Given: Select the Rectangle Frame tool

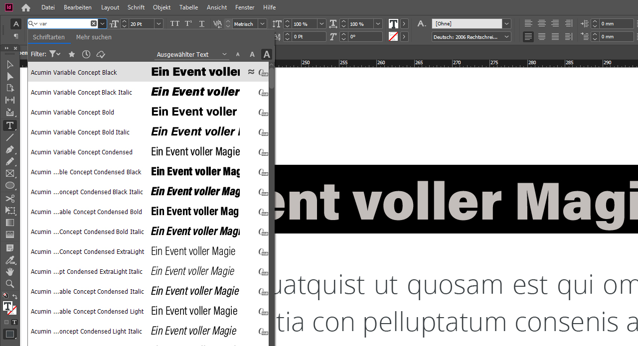Looking at the screenshot, I should coord(9,173).
